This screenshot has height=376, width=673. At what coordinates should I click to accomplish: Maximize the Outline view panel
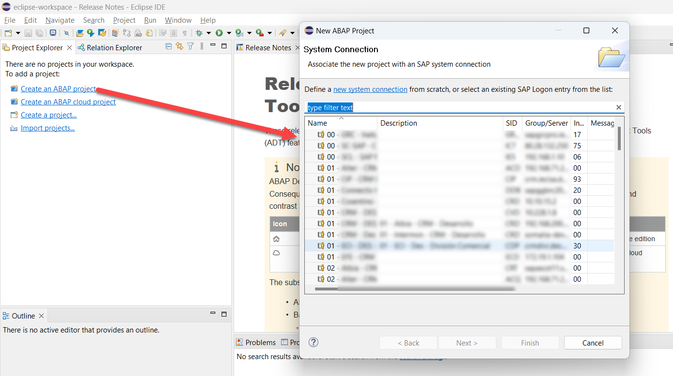click(x=224, y=314)
